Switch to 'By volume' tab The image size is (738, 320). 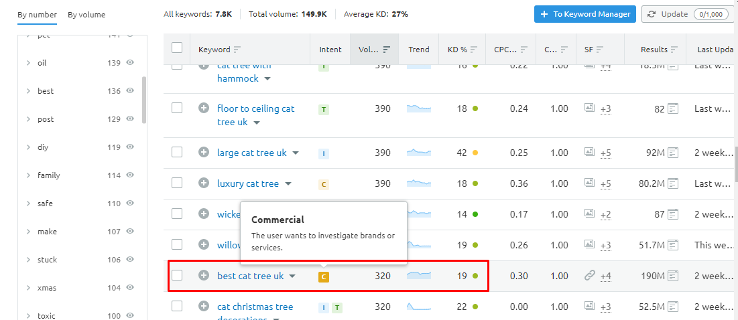[x=86, y=15]
